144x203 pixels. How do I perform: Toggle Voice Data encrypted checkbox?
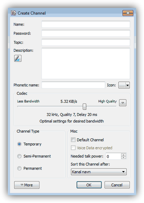(73, 148)
